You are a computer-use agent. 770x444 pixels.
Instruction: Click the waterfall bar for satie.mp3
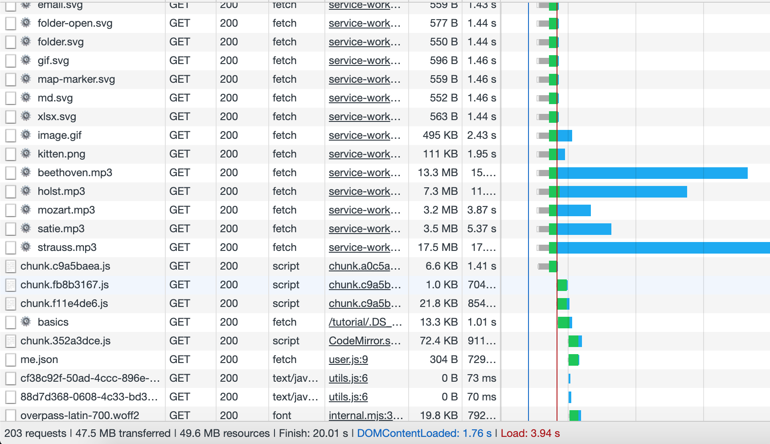[x=584, y=229]
